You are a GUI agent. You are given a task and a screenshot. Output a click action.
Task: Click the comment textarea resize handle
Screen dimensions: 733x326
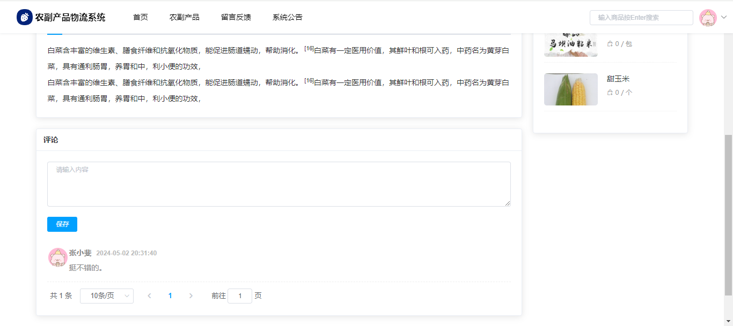tap(507, 203)
